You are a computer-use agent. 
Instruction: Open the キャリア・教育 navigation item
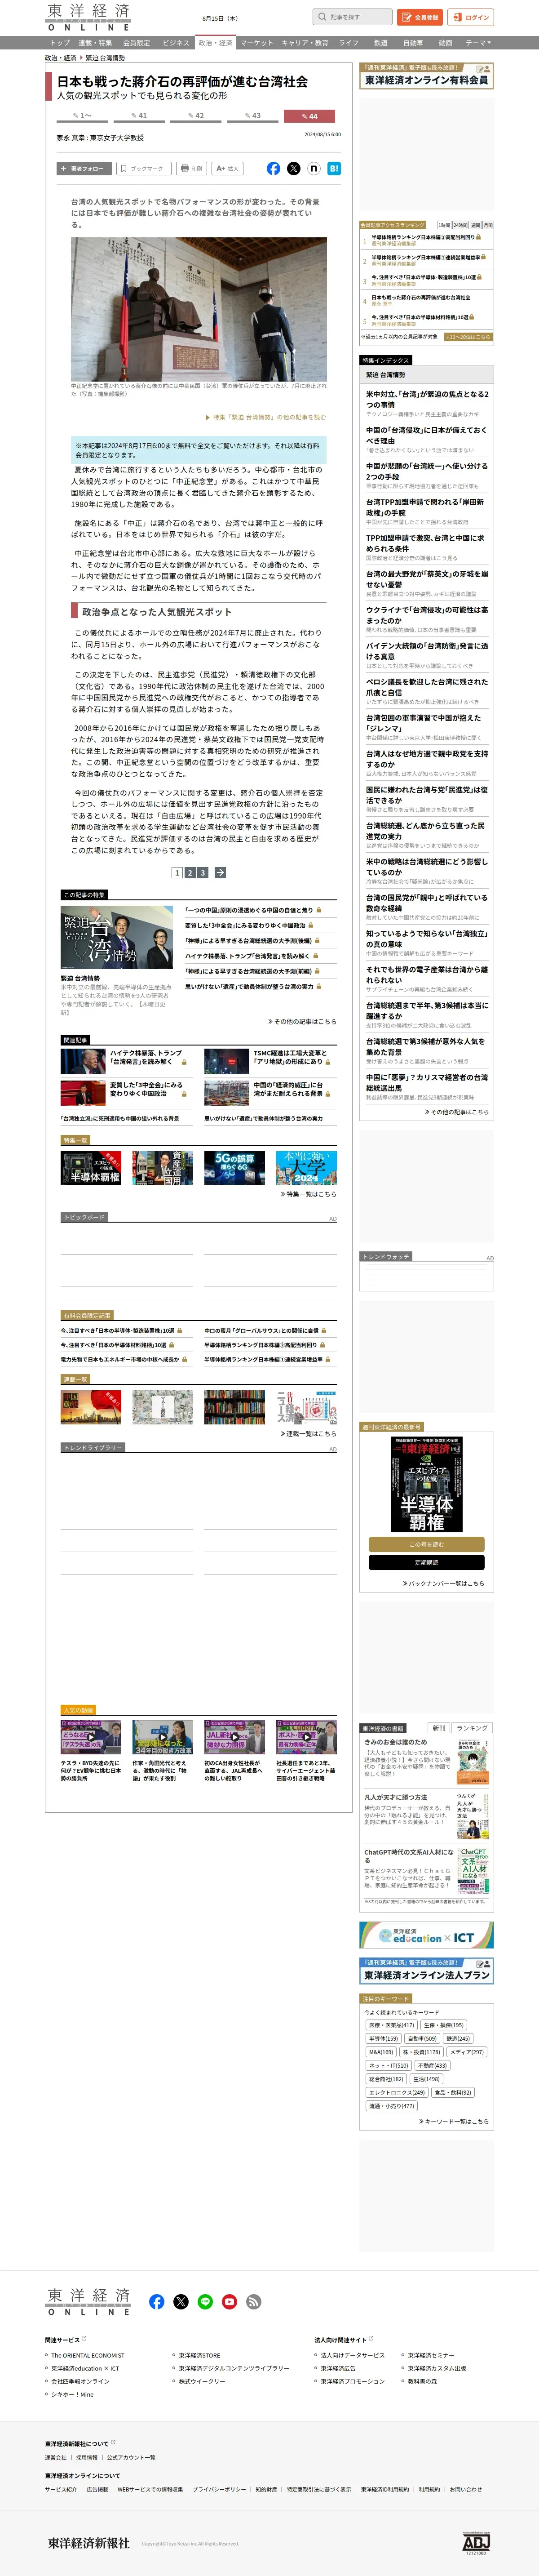coord(305,43)
